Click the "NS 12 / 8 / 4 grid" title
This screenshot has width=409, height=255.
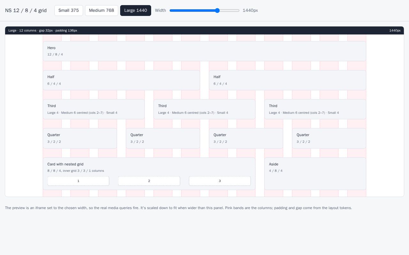click(x=26, y=11)
